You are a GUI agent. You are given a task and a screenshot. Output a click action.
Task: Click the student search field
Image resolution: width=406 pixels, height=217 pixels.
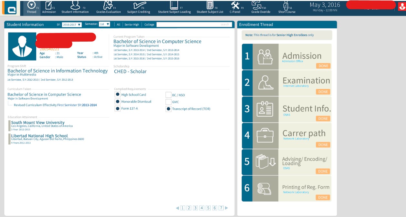point(194,25)
